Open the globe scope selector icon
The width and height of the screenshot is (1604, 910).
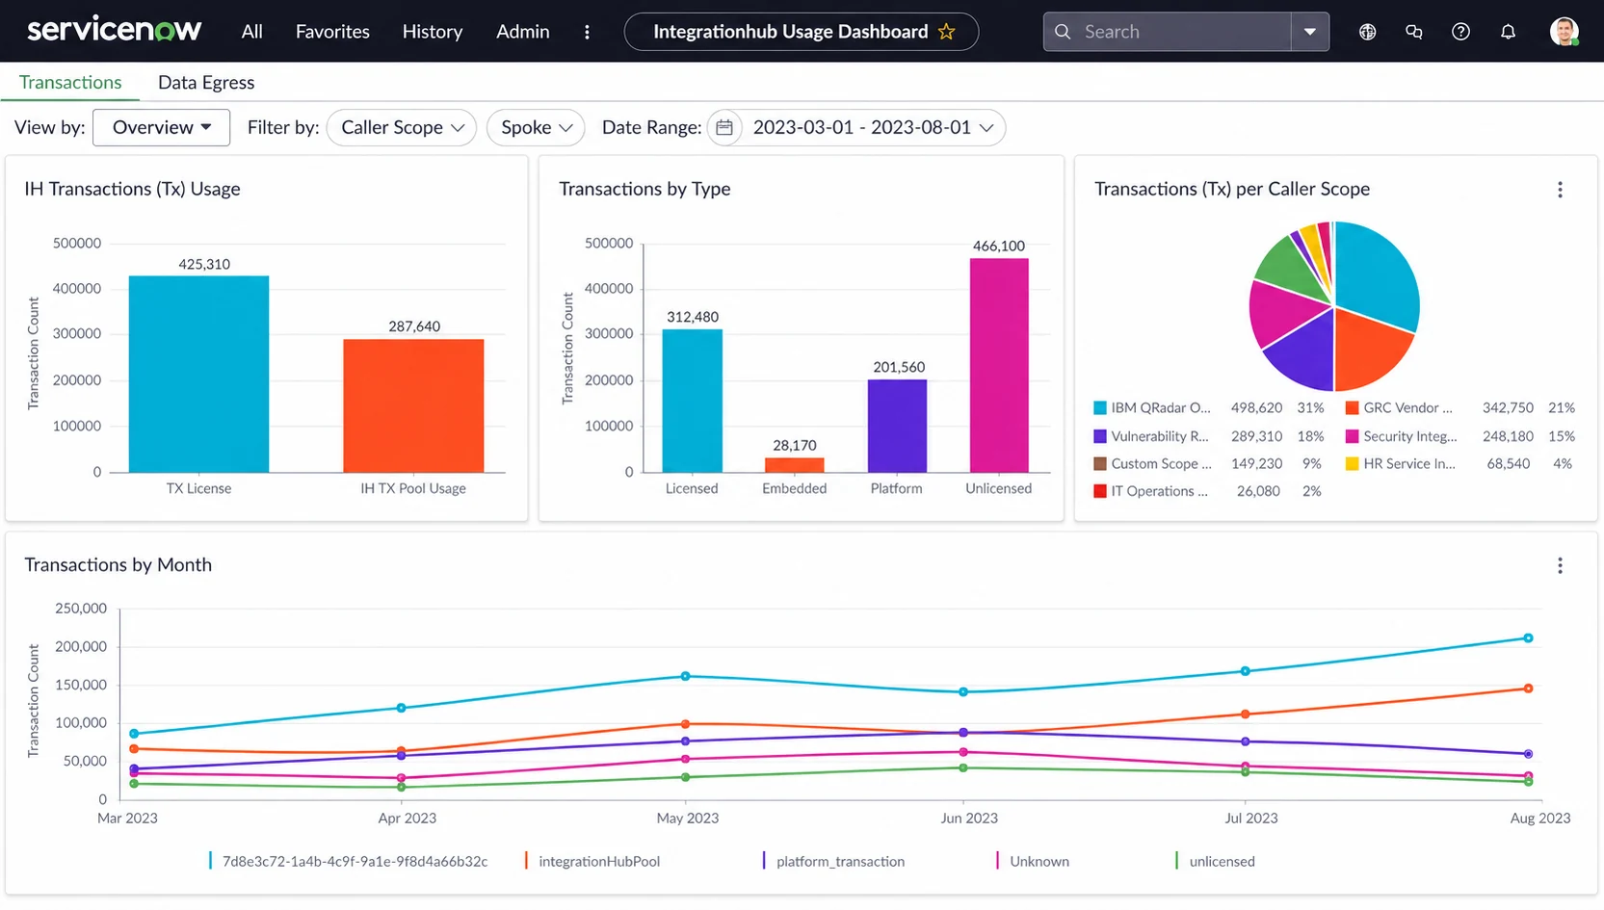point(1367,32)
